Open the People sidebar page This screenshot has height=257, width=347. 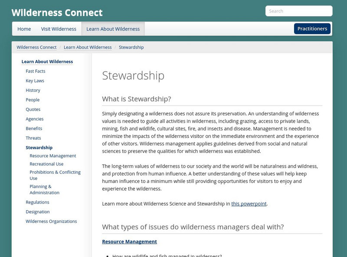[x=33, y=100]
